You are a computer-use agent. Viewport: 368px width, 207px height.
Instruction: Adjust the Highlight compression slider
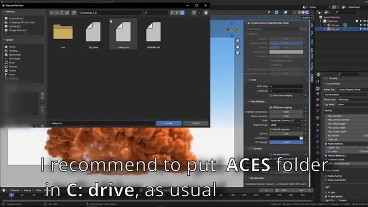point(286,112)
